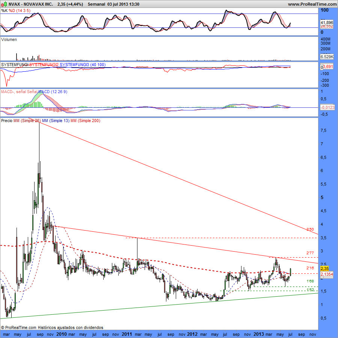This screenshot has height=338, width=338.
Task: Click the Semanal timeframe label
Action: [97, 4]
